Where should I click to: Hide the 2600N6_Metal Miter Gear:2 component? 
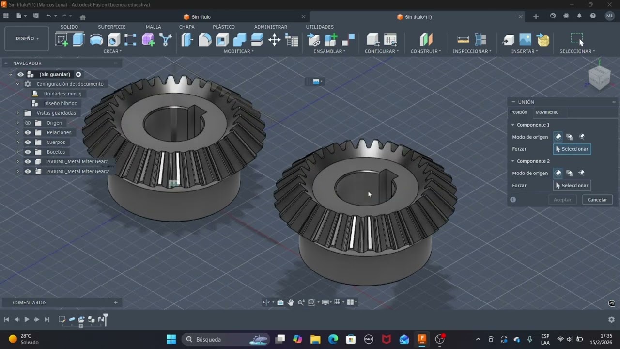(x=28, y=171)
